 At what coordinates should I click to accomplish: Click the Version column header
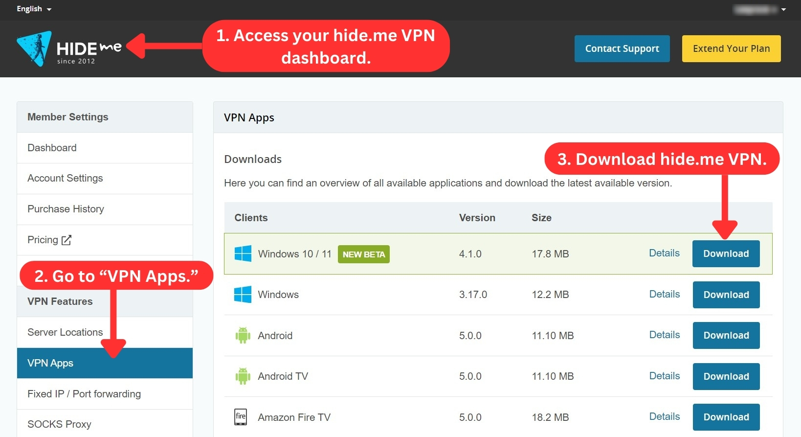point(477,218)
